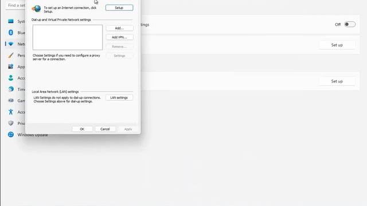Focus the Find a setting search field

click(15, 5)
